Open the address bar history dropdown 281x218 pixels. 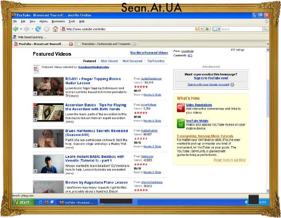(x=202, y=29)
